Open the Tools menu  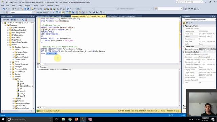pyautogui.click(x=42, y=5)
